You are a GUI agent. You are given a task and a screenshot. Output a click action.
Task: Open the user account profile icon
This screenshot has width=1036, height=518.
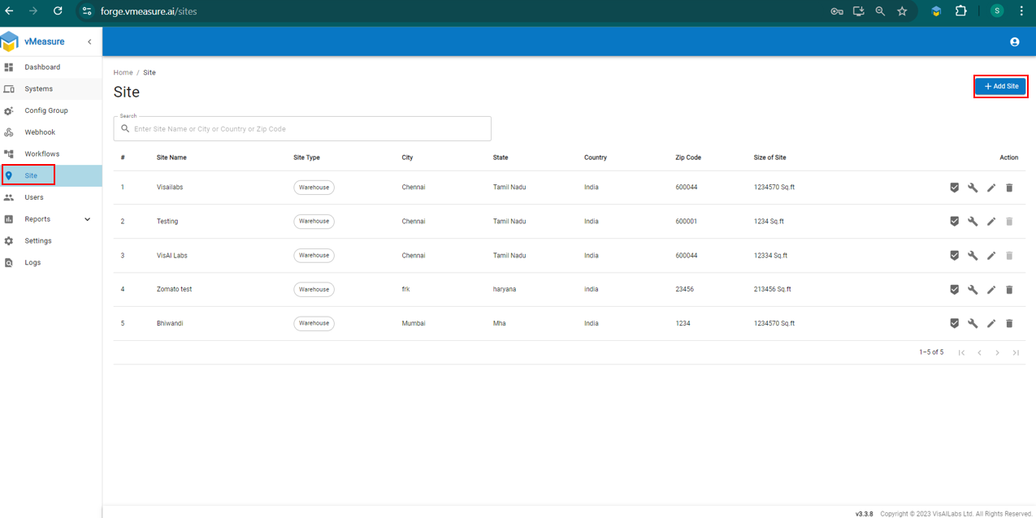coord(1014,41)
